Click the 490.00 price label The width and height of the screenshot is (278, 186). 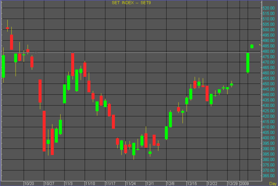point(269,41)
